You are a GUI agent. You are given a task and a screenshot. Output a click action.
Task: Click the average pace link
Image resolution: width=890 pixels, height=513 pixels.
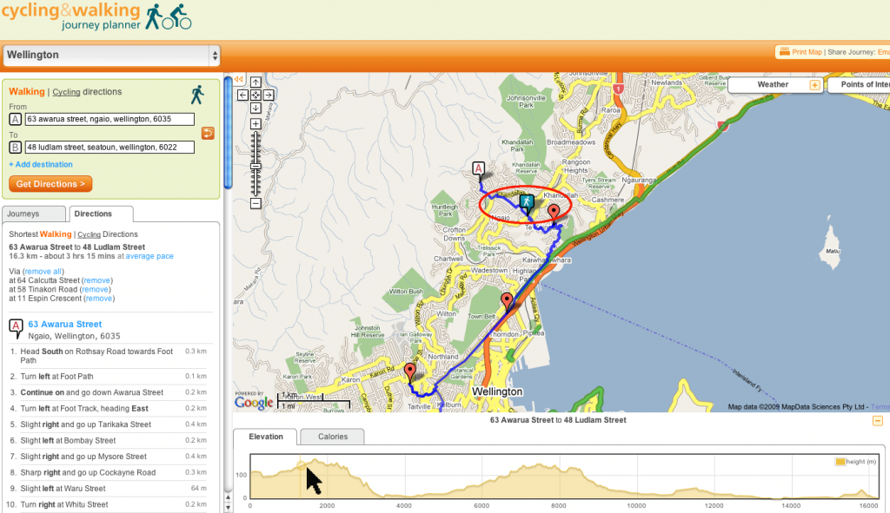click(149, 256)
